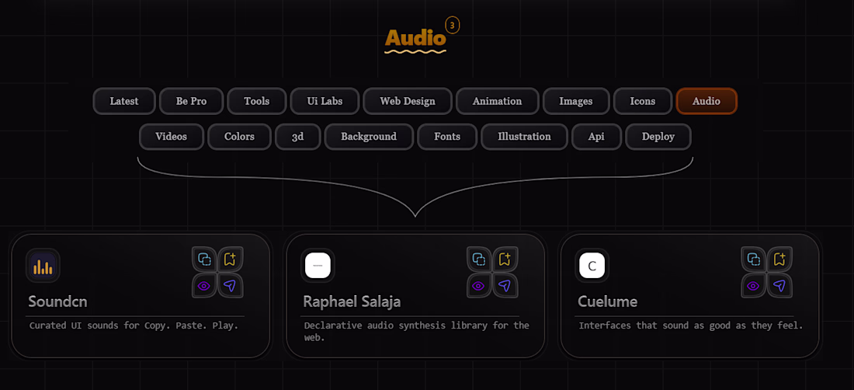Screen dimensions: 854x390
Task: Click the count badge '3' beside Audio heading
Action: (x=452, y=26)
